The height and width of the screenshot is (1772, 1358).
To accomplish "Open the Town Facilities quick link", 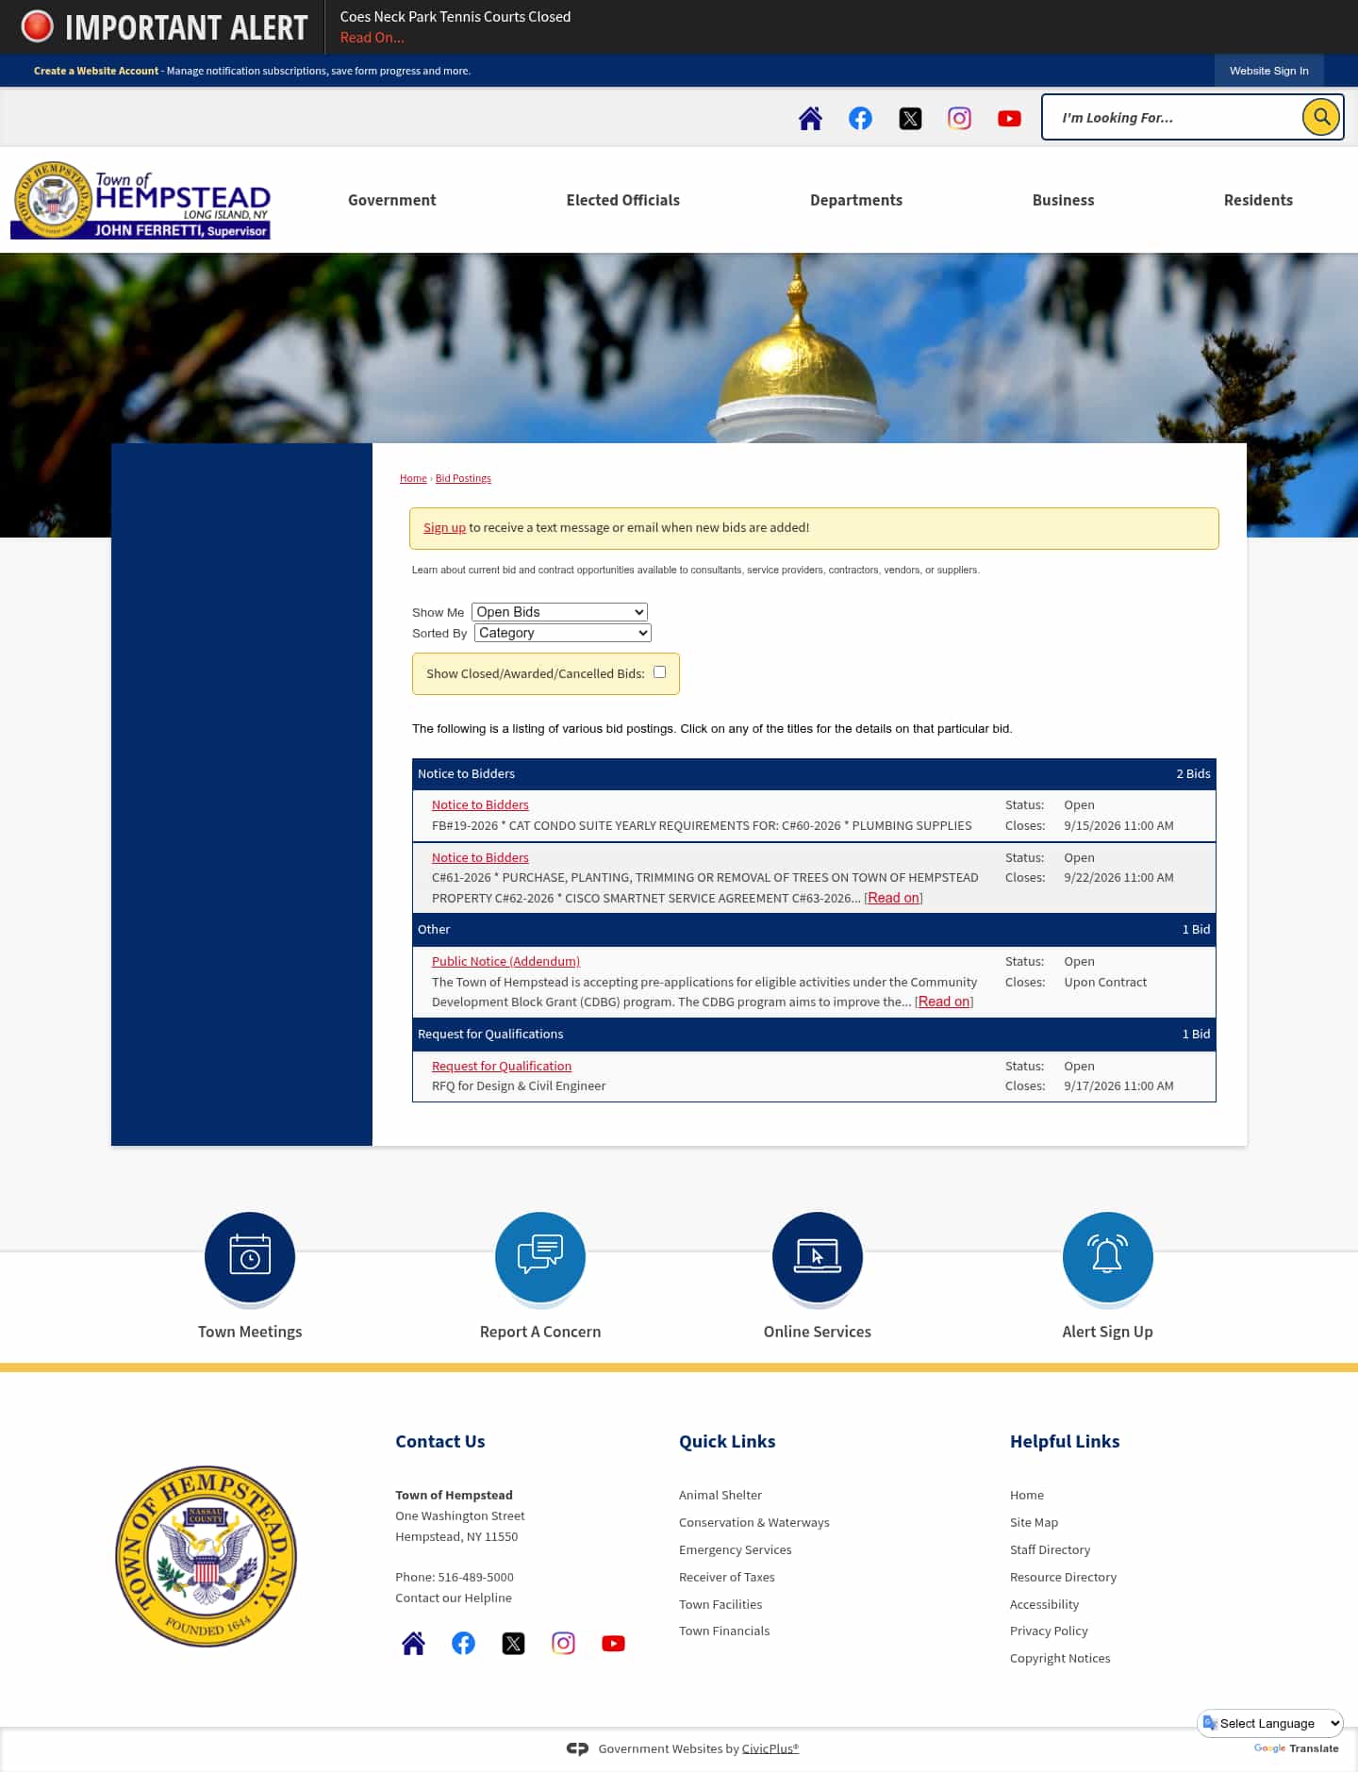I will pos(720,1604).
